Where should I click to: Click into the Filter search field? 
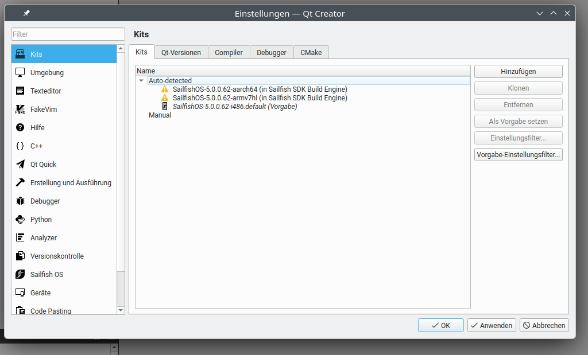[68, 34]
